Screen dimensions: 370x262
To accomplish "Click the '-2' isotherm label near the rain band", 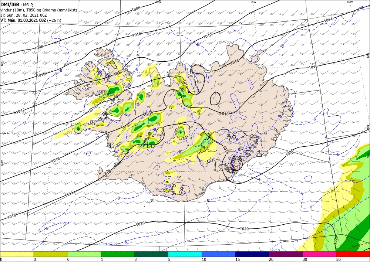I will tap(325, 229).
